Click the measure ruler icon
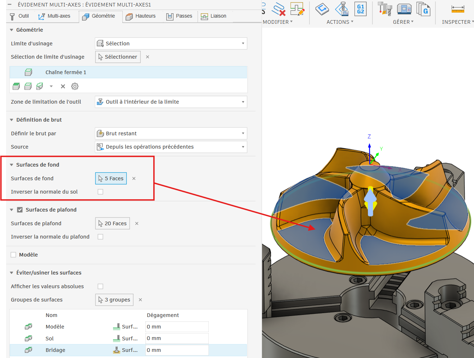The image size is (474, 358). click(x=457, y=9)
